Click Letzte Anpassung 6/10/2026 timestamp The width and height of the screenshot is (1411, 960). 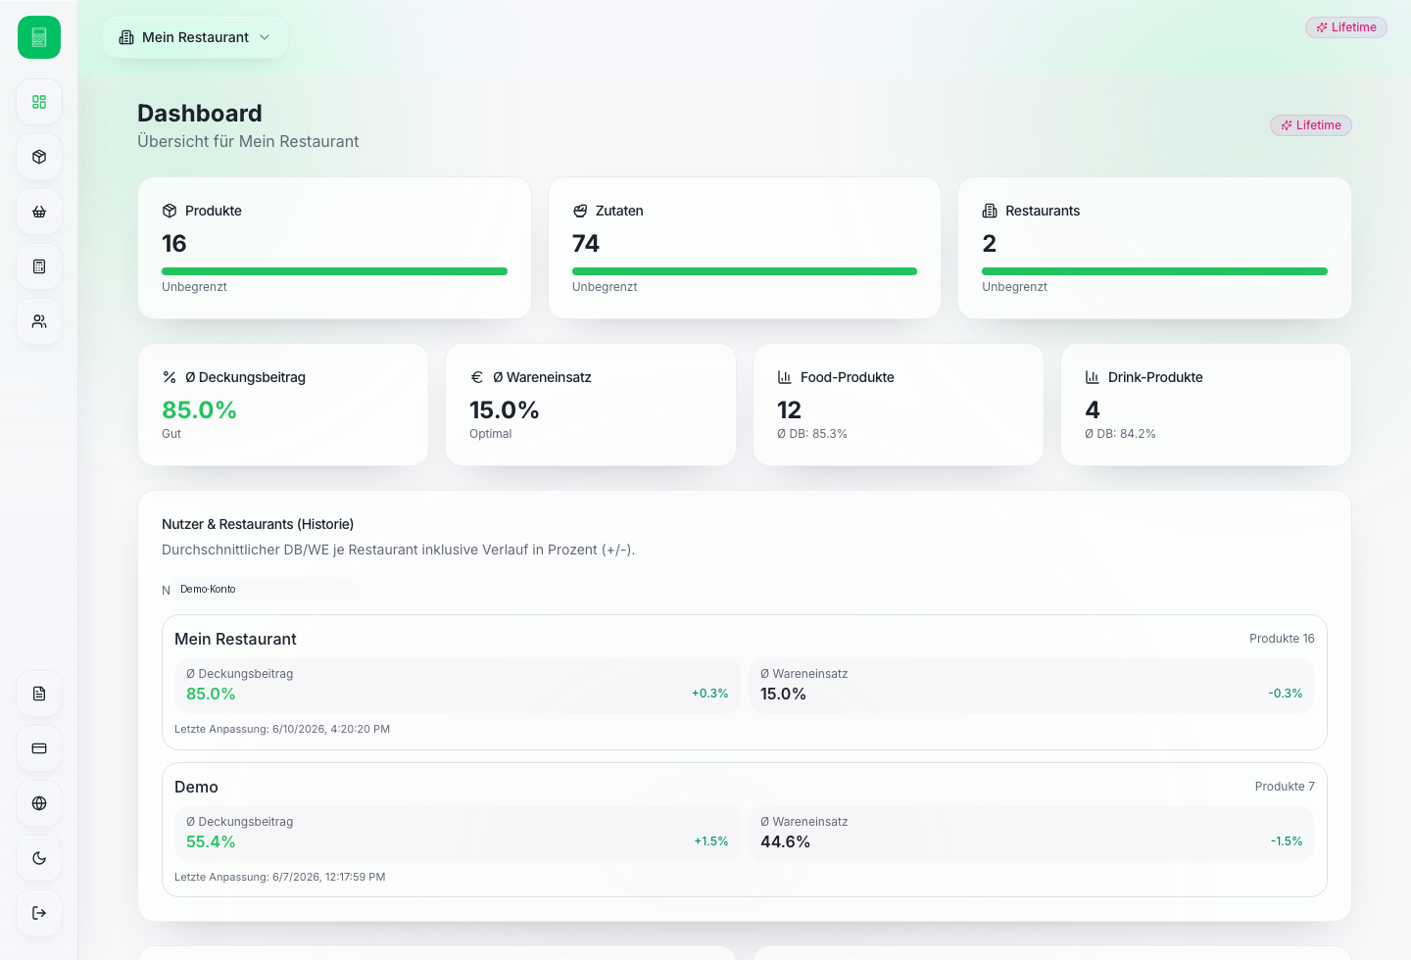(x=282, y=729)
